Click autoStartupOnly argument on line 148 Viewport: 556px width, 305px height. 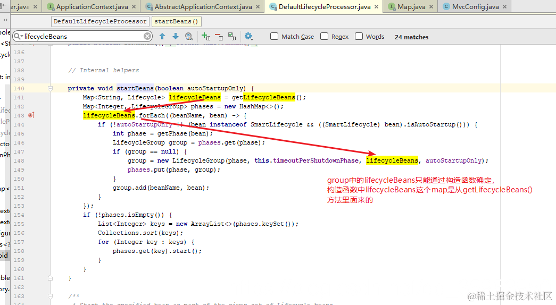pyautogui.click(x=453, y=160)
